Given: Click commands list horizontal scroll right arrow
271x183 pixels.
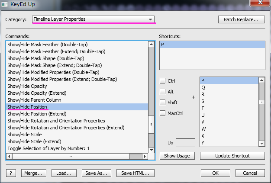Looking at the screenshot, I should [145, 157].
